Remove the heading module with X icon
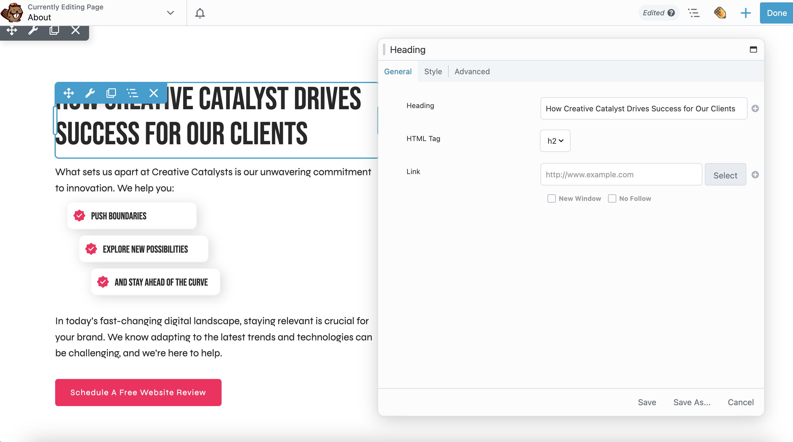Image resolution: width=793 pixels, height=442 pixels. coord(153,93)
